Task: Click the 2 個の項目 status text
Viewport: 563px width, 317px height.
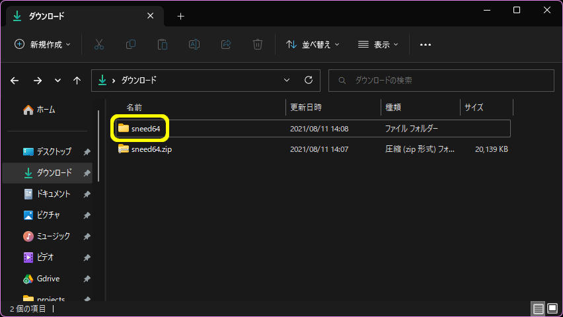Action: tap(28, 308)
